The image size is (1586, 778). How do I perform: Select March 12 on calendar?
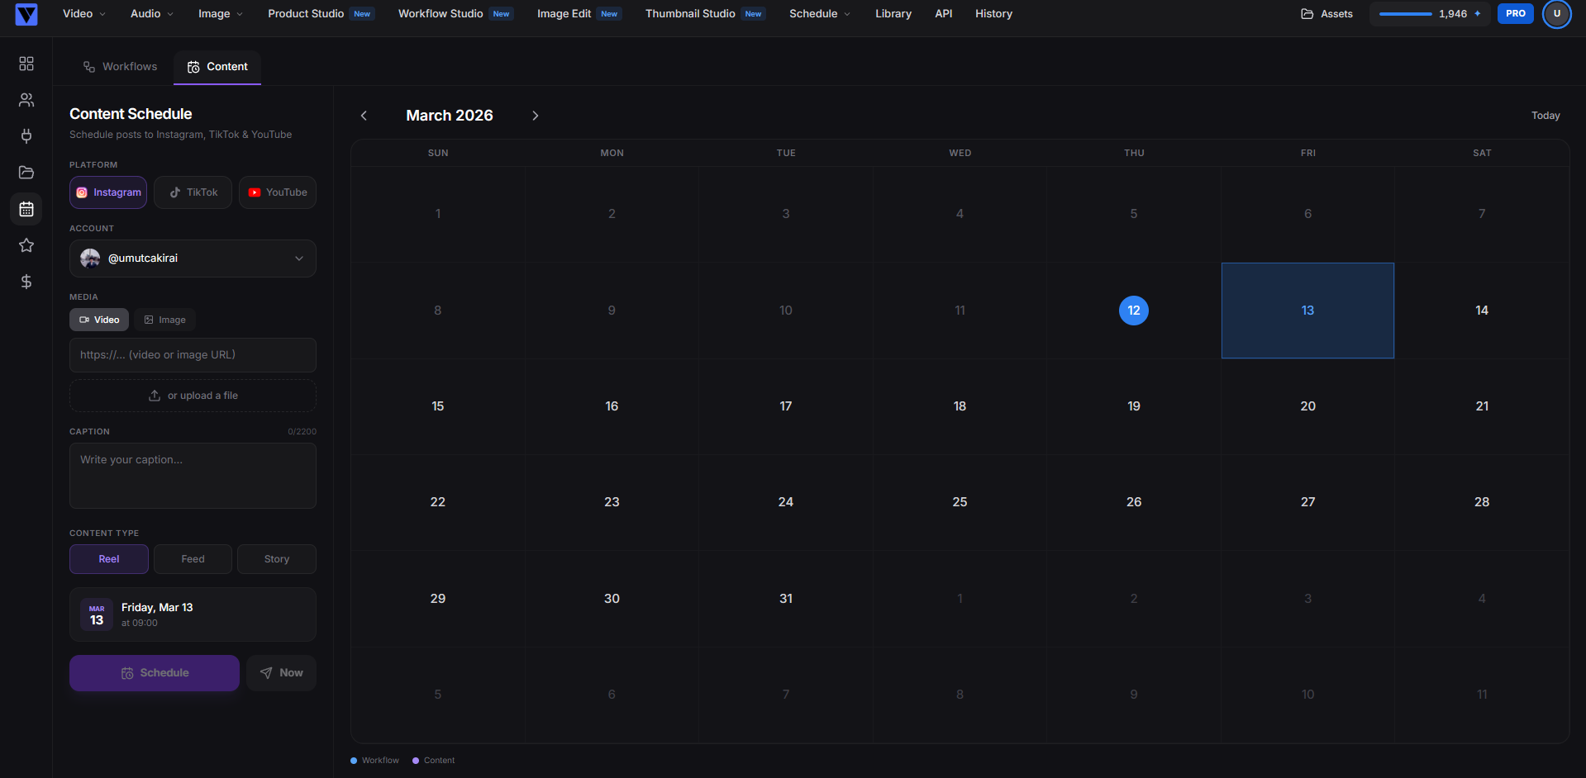(x=1134, y=311)
